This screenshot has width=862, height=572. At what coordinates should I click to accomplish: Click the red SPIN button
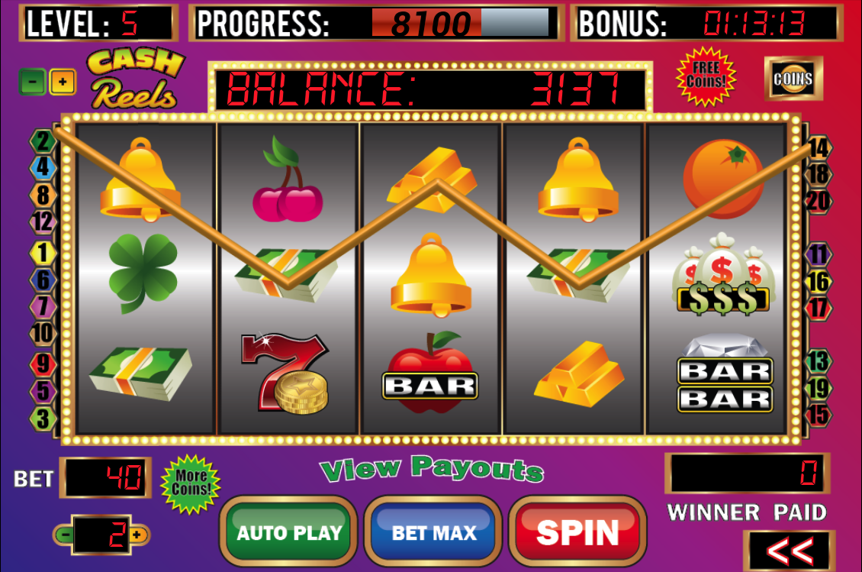coord(577,532)
